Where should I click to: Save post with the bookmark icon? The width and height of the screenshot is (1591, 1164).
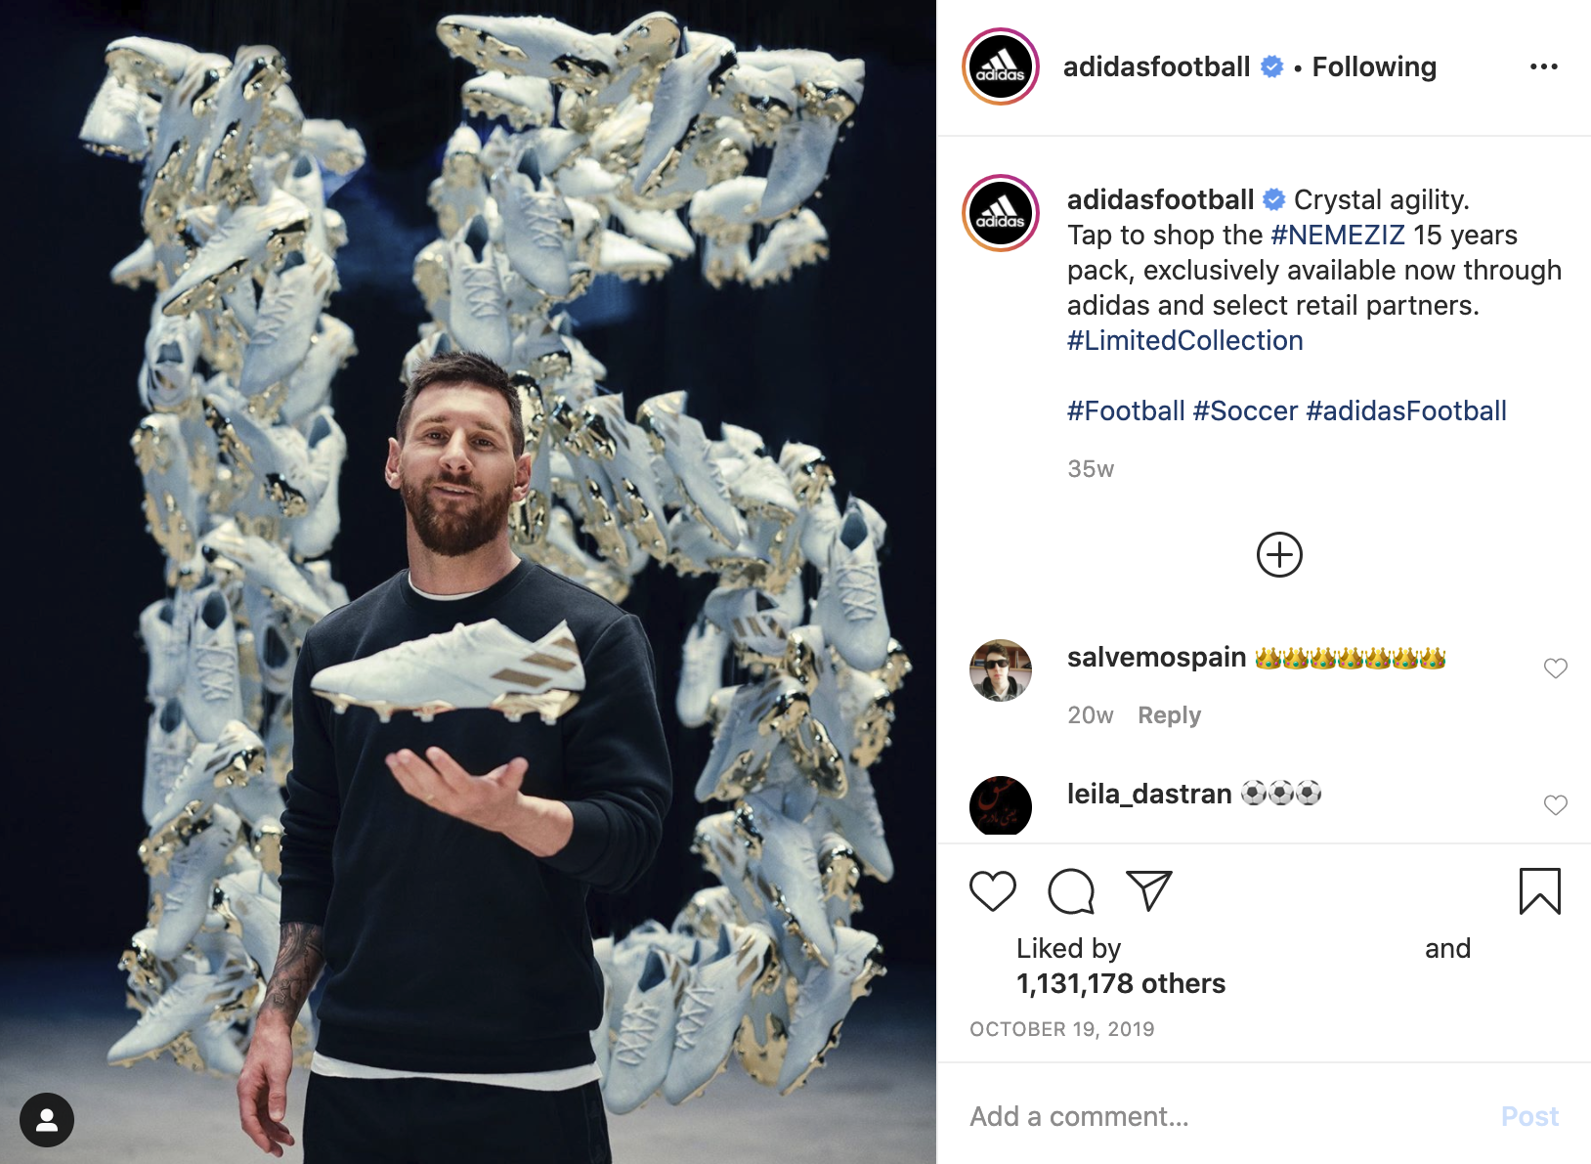[1540, 890]
